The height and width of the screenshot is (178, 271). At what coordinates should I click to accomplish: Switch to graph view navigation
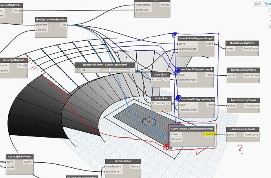(267, 4)
